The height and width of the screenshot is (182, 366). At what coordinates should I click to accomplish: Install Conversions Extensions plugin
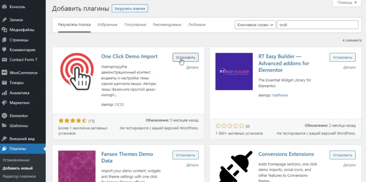click(342, 155)
